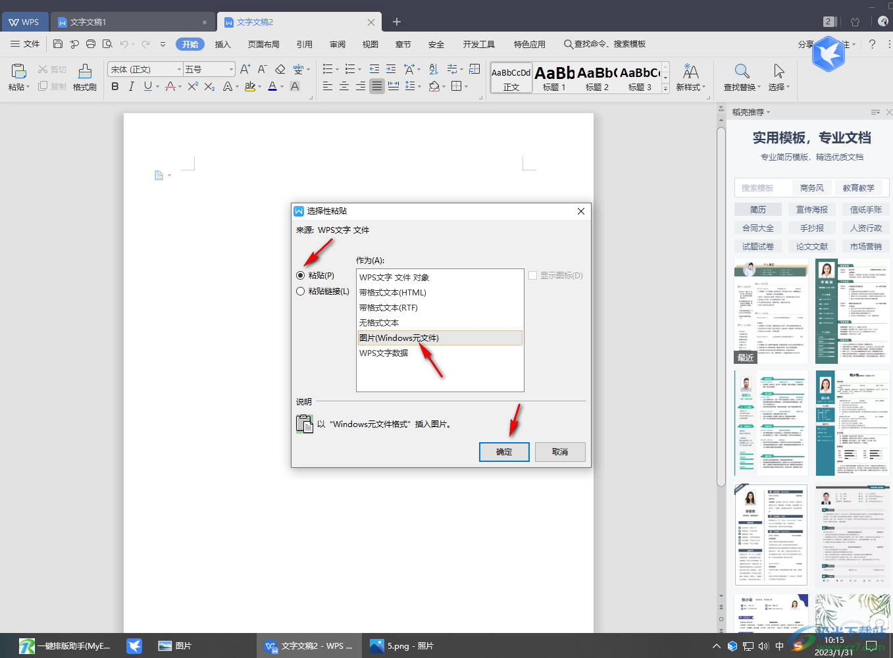
Task: Click the 取消 button in the dialog
Action: [x=560, y=452]
